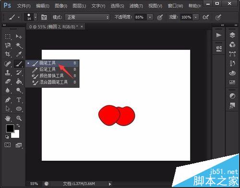Image resolution: width=240 pixels, height=188 pixels.
Task: Click the foreground black color swatch
Action: (10, 128)
